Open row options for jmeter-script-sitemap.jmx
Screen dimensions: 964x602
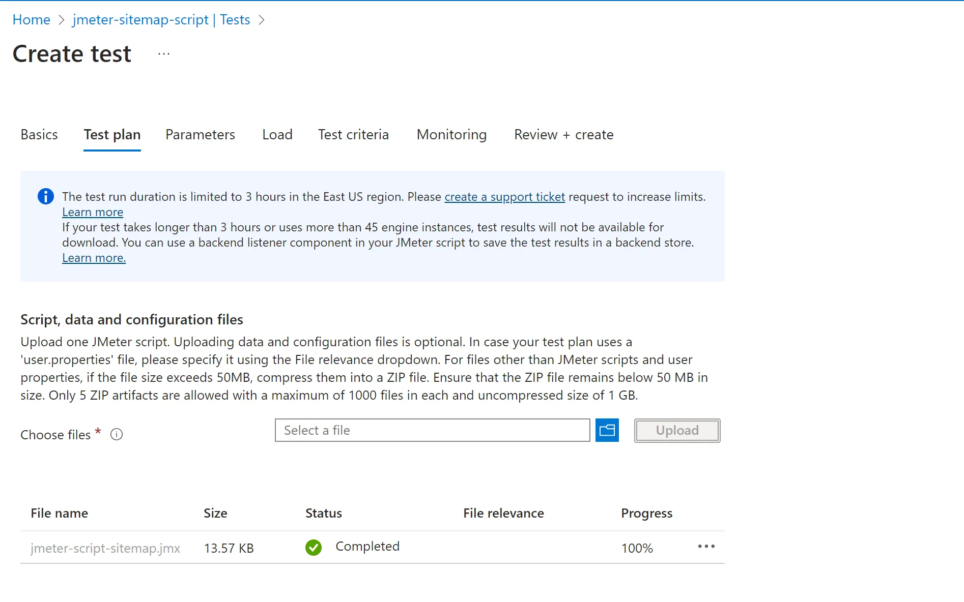pos(706,547)
